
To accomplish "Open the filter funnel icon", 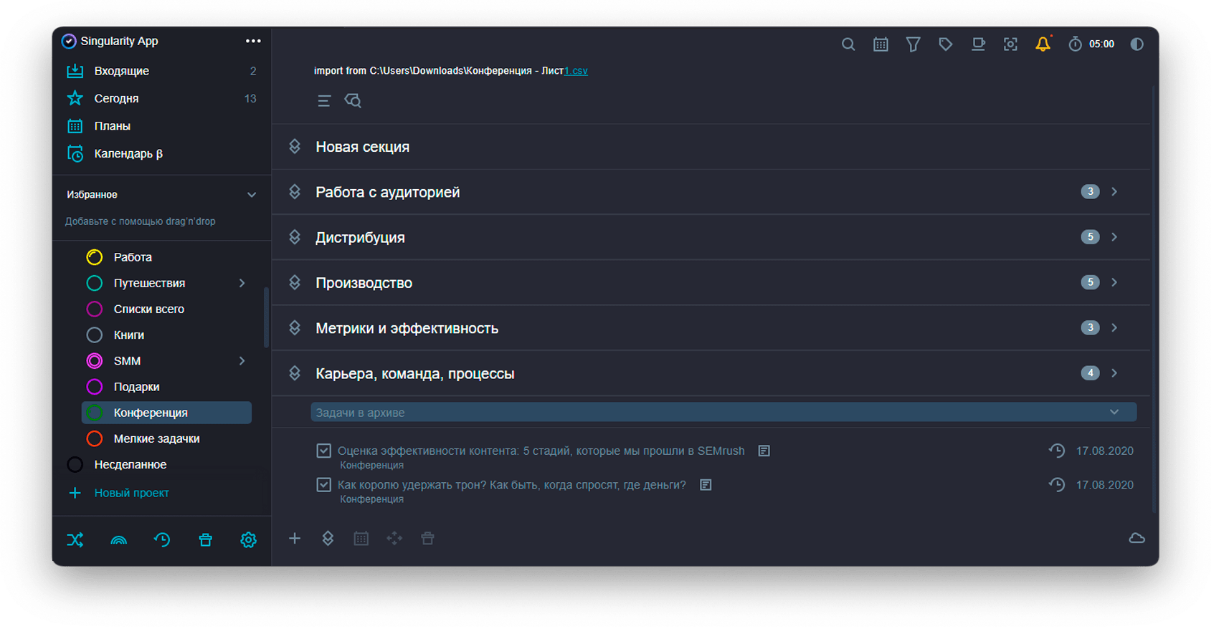I will point(913,44).
